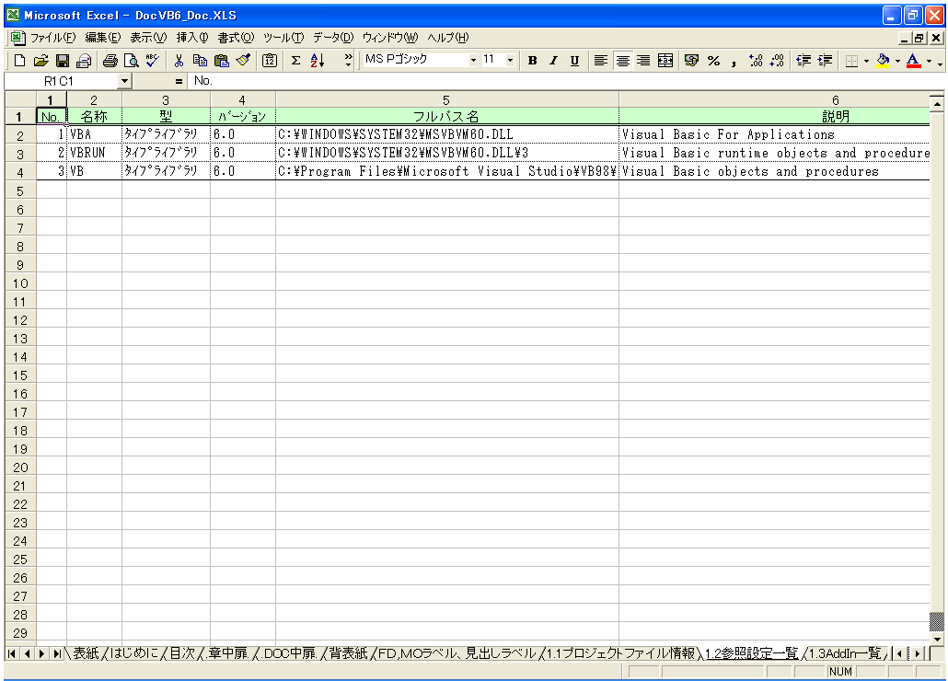Decrease decimal places icon
This screenshot has width=948, height=681.
click(x=777, y=61)
